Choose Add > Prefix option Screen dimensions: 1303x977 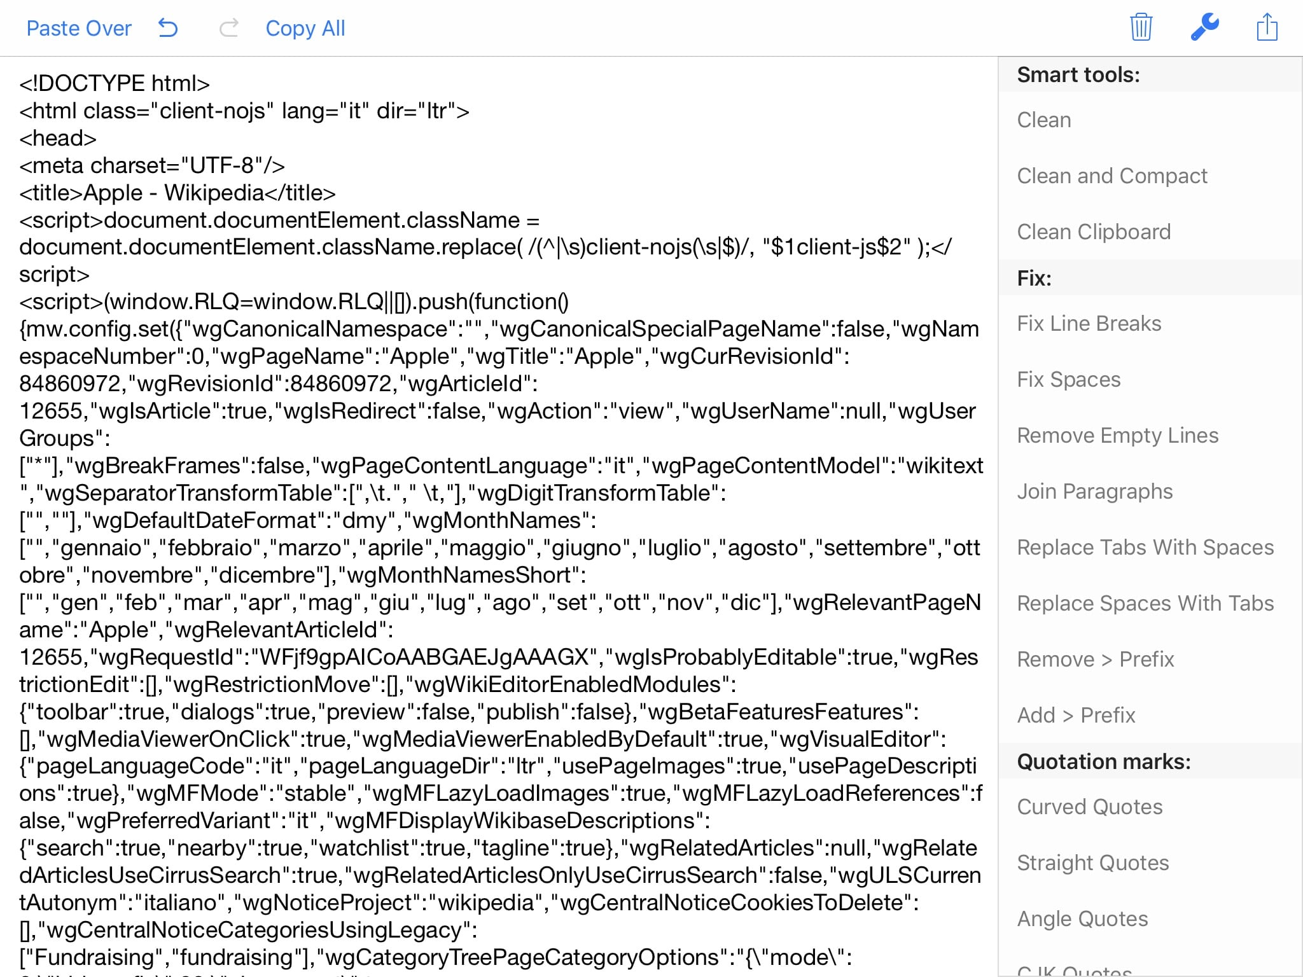pos(1076,715)
